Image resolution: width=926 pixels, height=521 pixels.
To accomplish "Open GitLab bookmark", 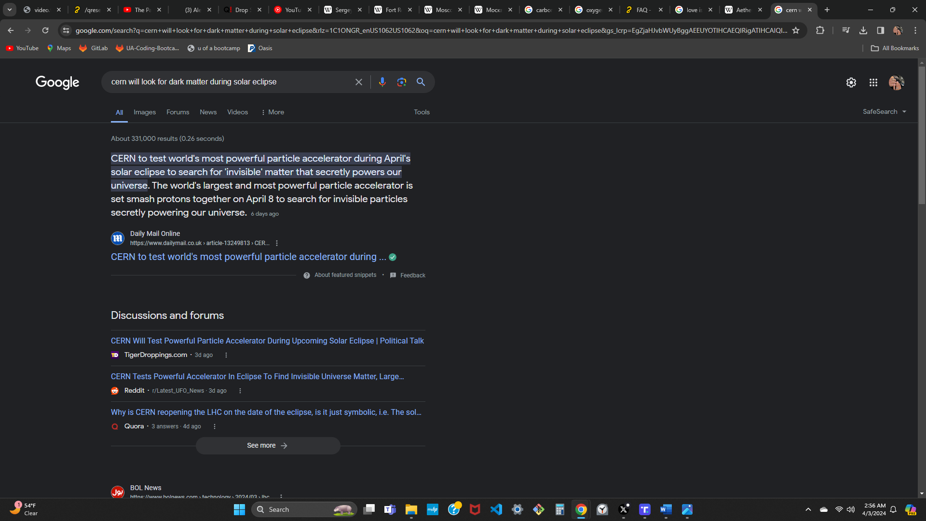I will click(x=94, y=48).
